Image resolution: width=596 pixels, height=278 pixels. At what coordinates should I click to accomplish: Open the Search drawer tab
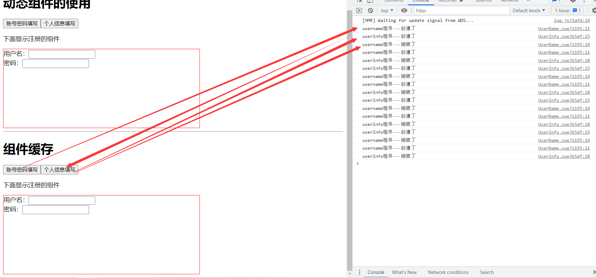point(487,272)
